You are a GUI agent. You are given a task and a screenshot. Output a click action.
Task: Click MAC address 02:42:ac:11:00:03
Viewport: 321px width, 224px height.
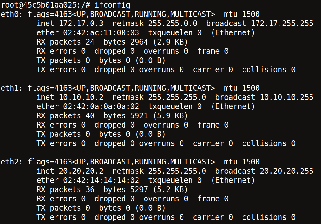click(101, 33)
